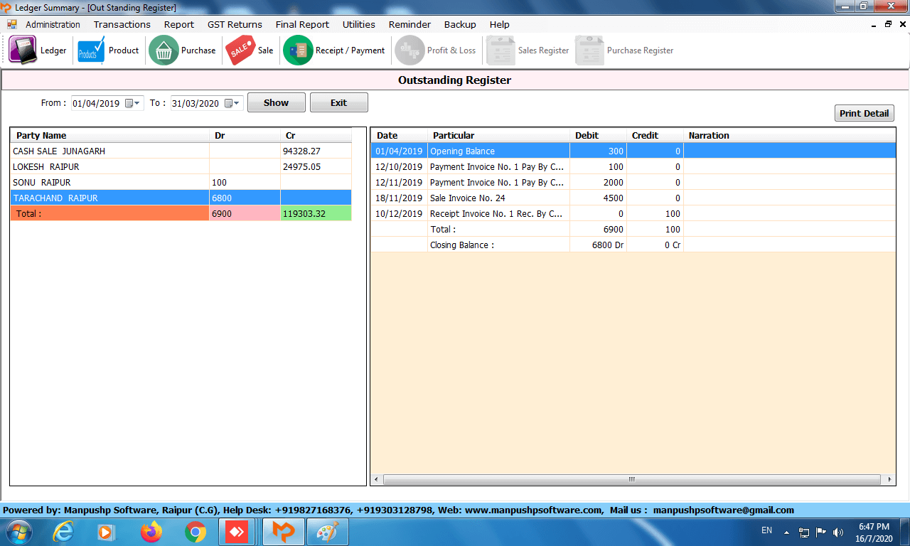Select the CASH SALE JUNAGARH party row
Image resolution: width=910 pixels, height=546 pixels.
[181, 151]
